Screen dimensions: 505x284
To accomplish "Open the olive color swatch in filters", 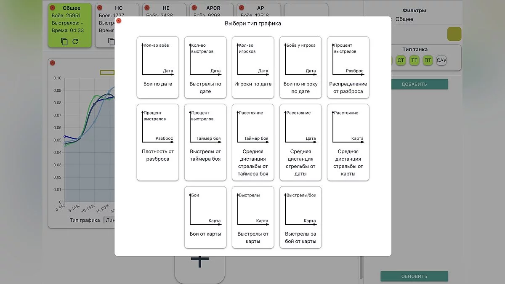I will click(454, 34).
